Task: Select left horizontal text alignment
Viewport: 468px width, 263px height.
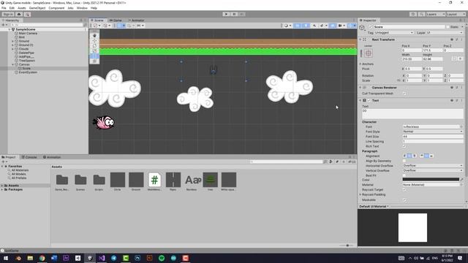Action: pos(404,156)
